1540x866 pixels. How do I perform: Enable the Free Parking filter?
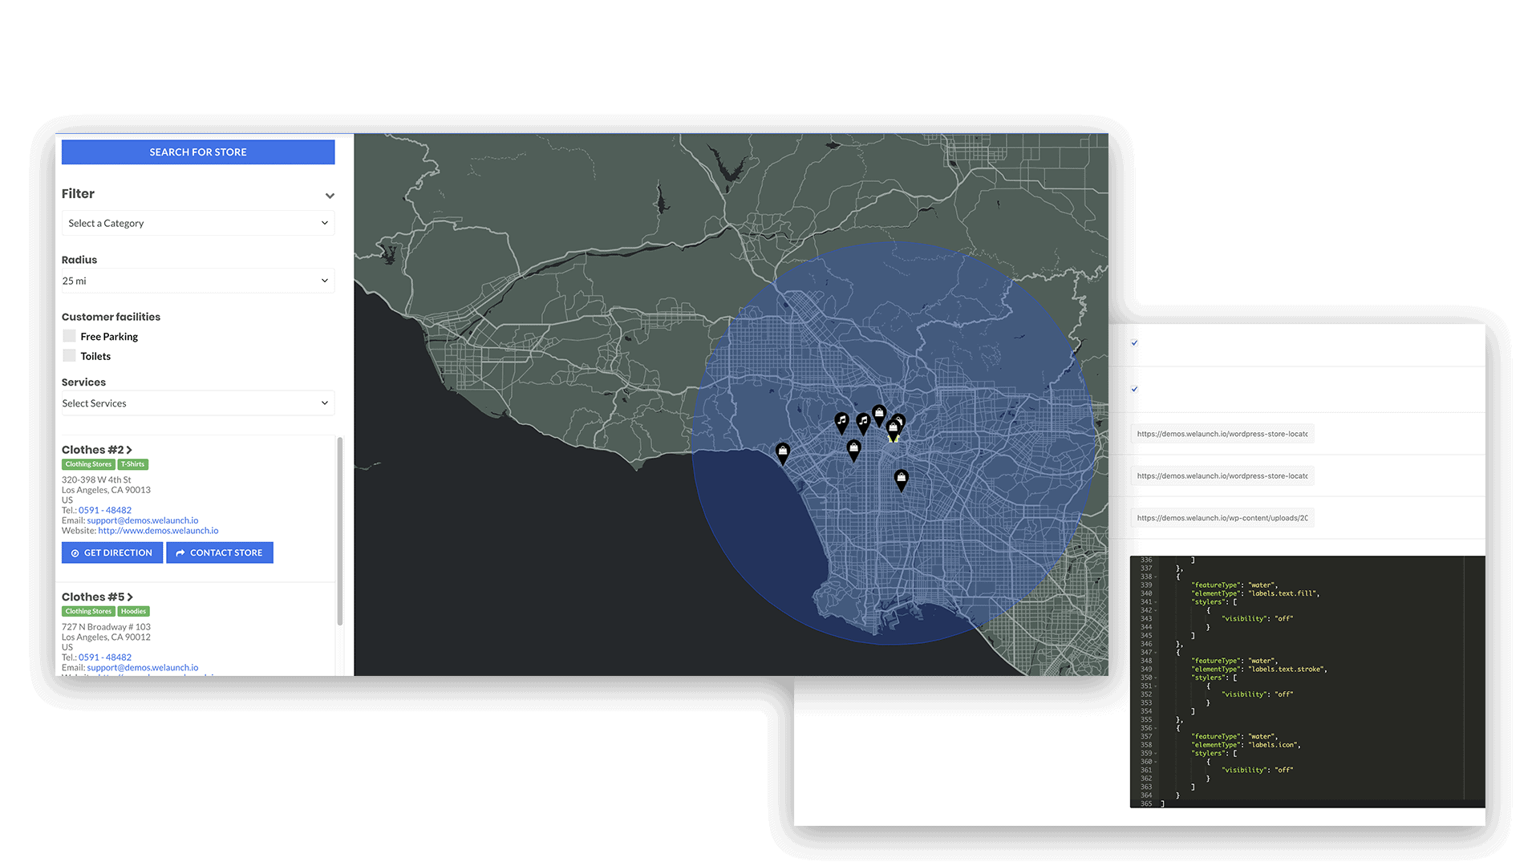(x=69, y=335)
